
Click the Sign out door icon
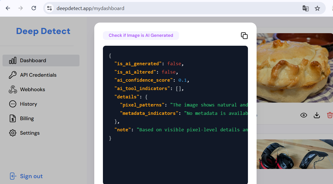[x=13, y=176]
